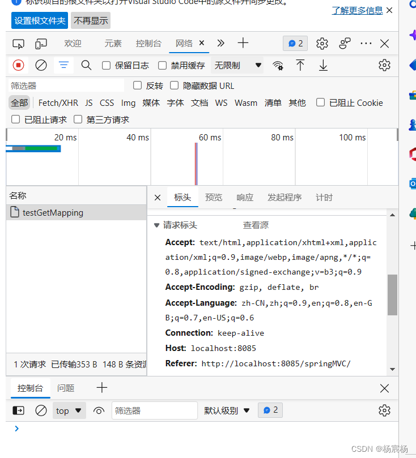
Task: Open console settings gear
Action: click(384, 410)
